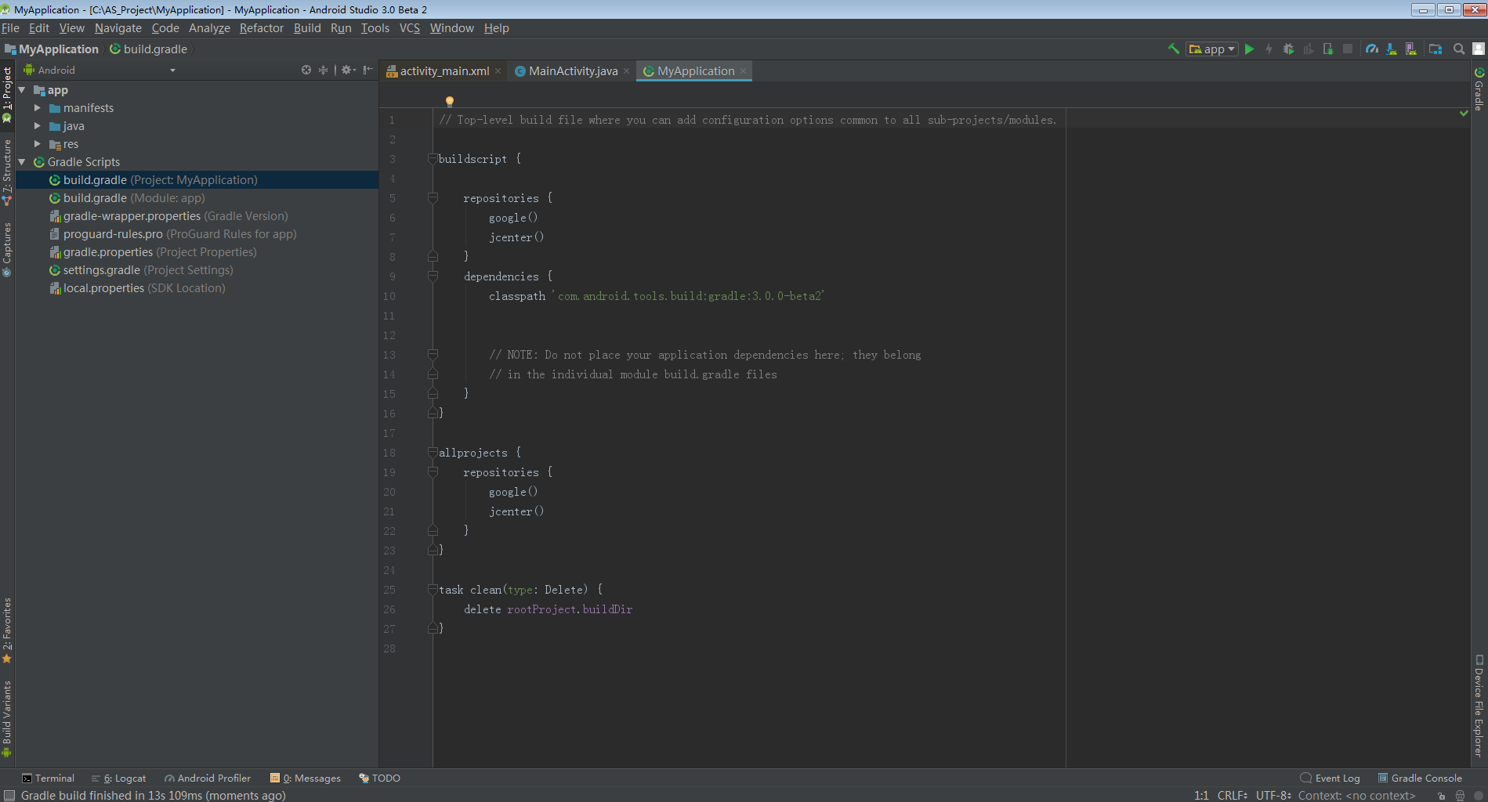This screenshot has width=1488, height=802.
Task: Open Project panel gear settings menu
Action: point(348,70)
